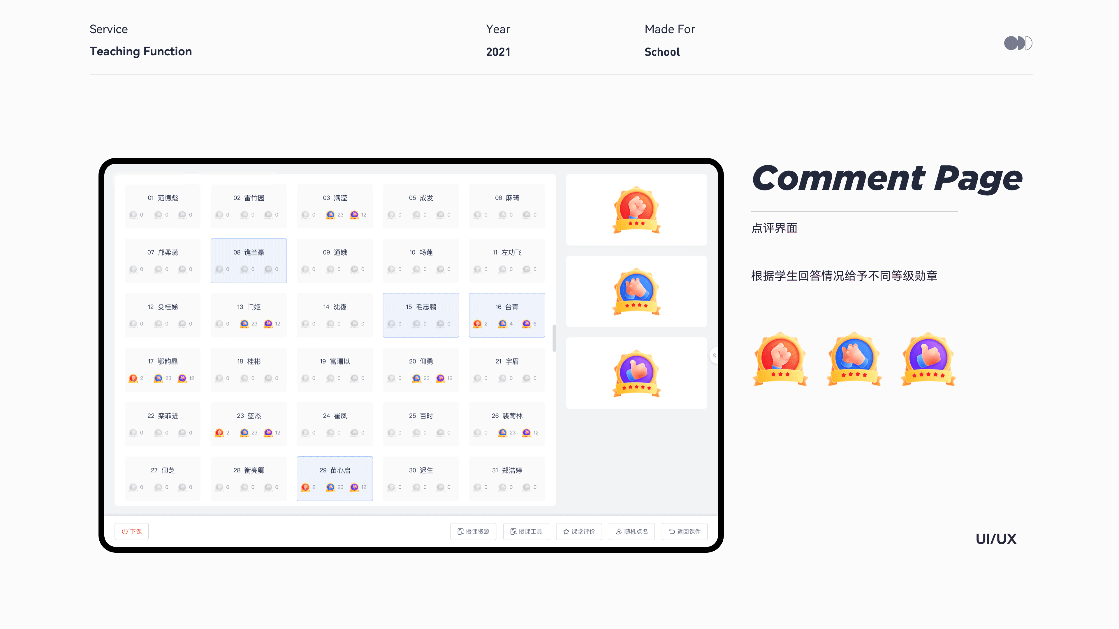Select student card 11 左功飞
The width and height of the screenshot is (1119, 629).
pos(507,261)
